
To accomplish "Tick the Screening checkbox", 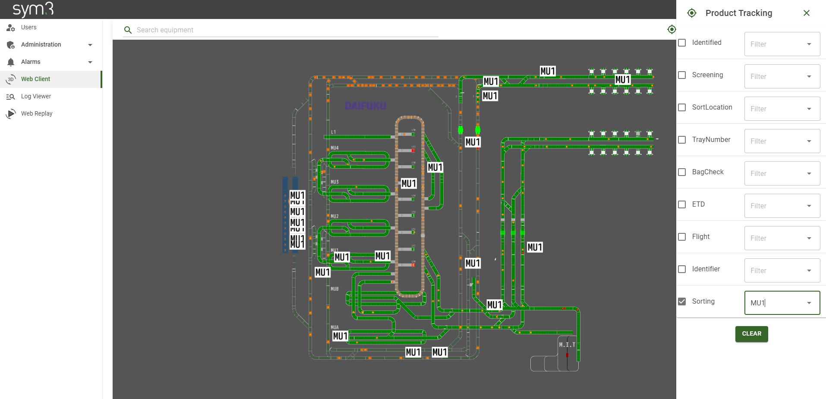I will (682, 75).
